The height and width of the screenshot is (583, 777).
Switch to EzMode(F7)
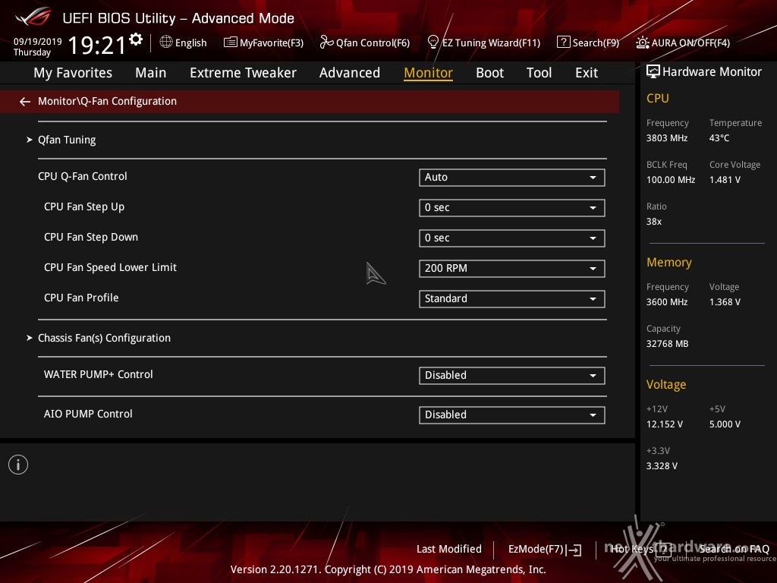pos(536,550)
